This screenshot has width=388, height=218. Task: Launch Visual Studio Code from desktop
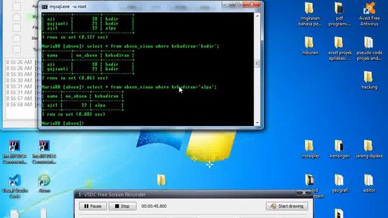[15, 186]
